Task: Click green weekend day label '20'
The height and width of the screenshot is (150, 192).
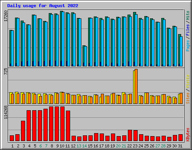Action: coord(118,146)
